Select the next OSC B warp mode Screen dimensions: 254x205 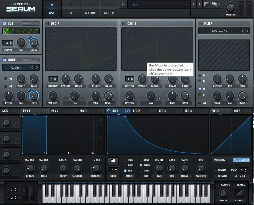pyautogui.click(x=159, y=99)
